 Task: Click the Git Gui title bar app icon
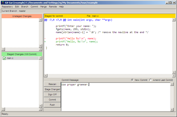point(2,2)
